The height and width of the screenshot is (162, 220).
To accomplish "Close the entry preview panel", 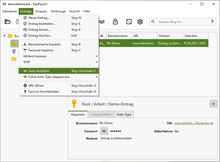I will point(213,104).
